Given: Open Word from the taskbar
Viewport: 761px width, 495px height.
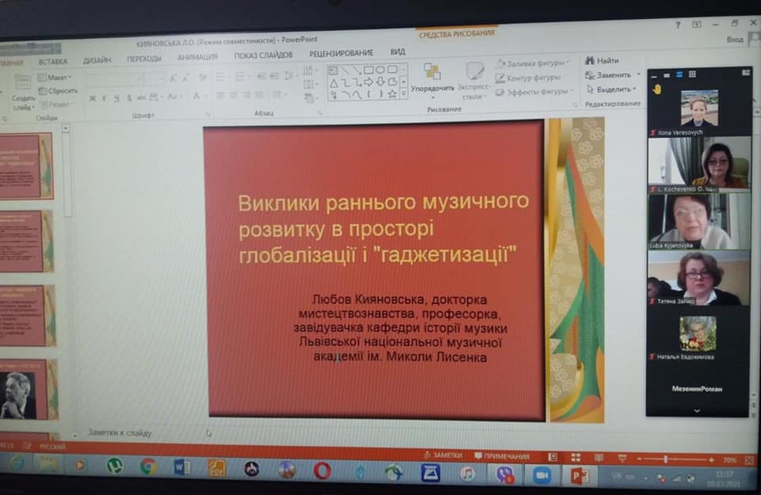Looking at the screenshot, I should (x=182, y=467).
